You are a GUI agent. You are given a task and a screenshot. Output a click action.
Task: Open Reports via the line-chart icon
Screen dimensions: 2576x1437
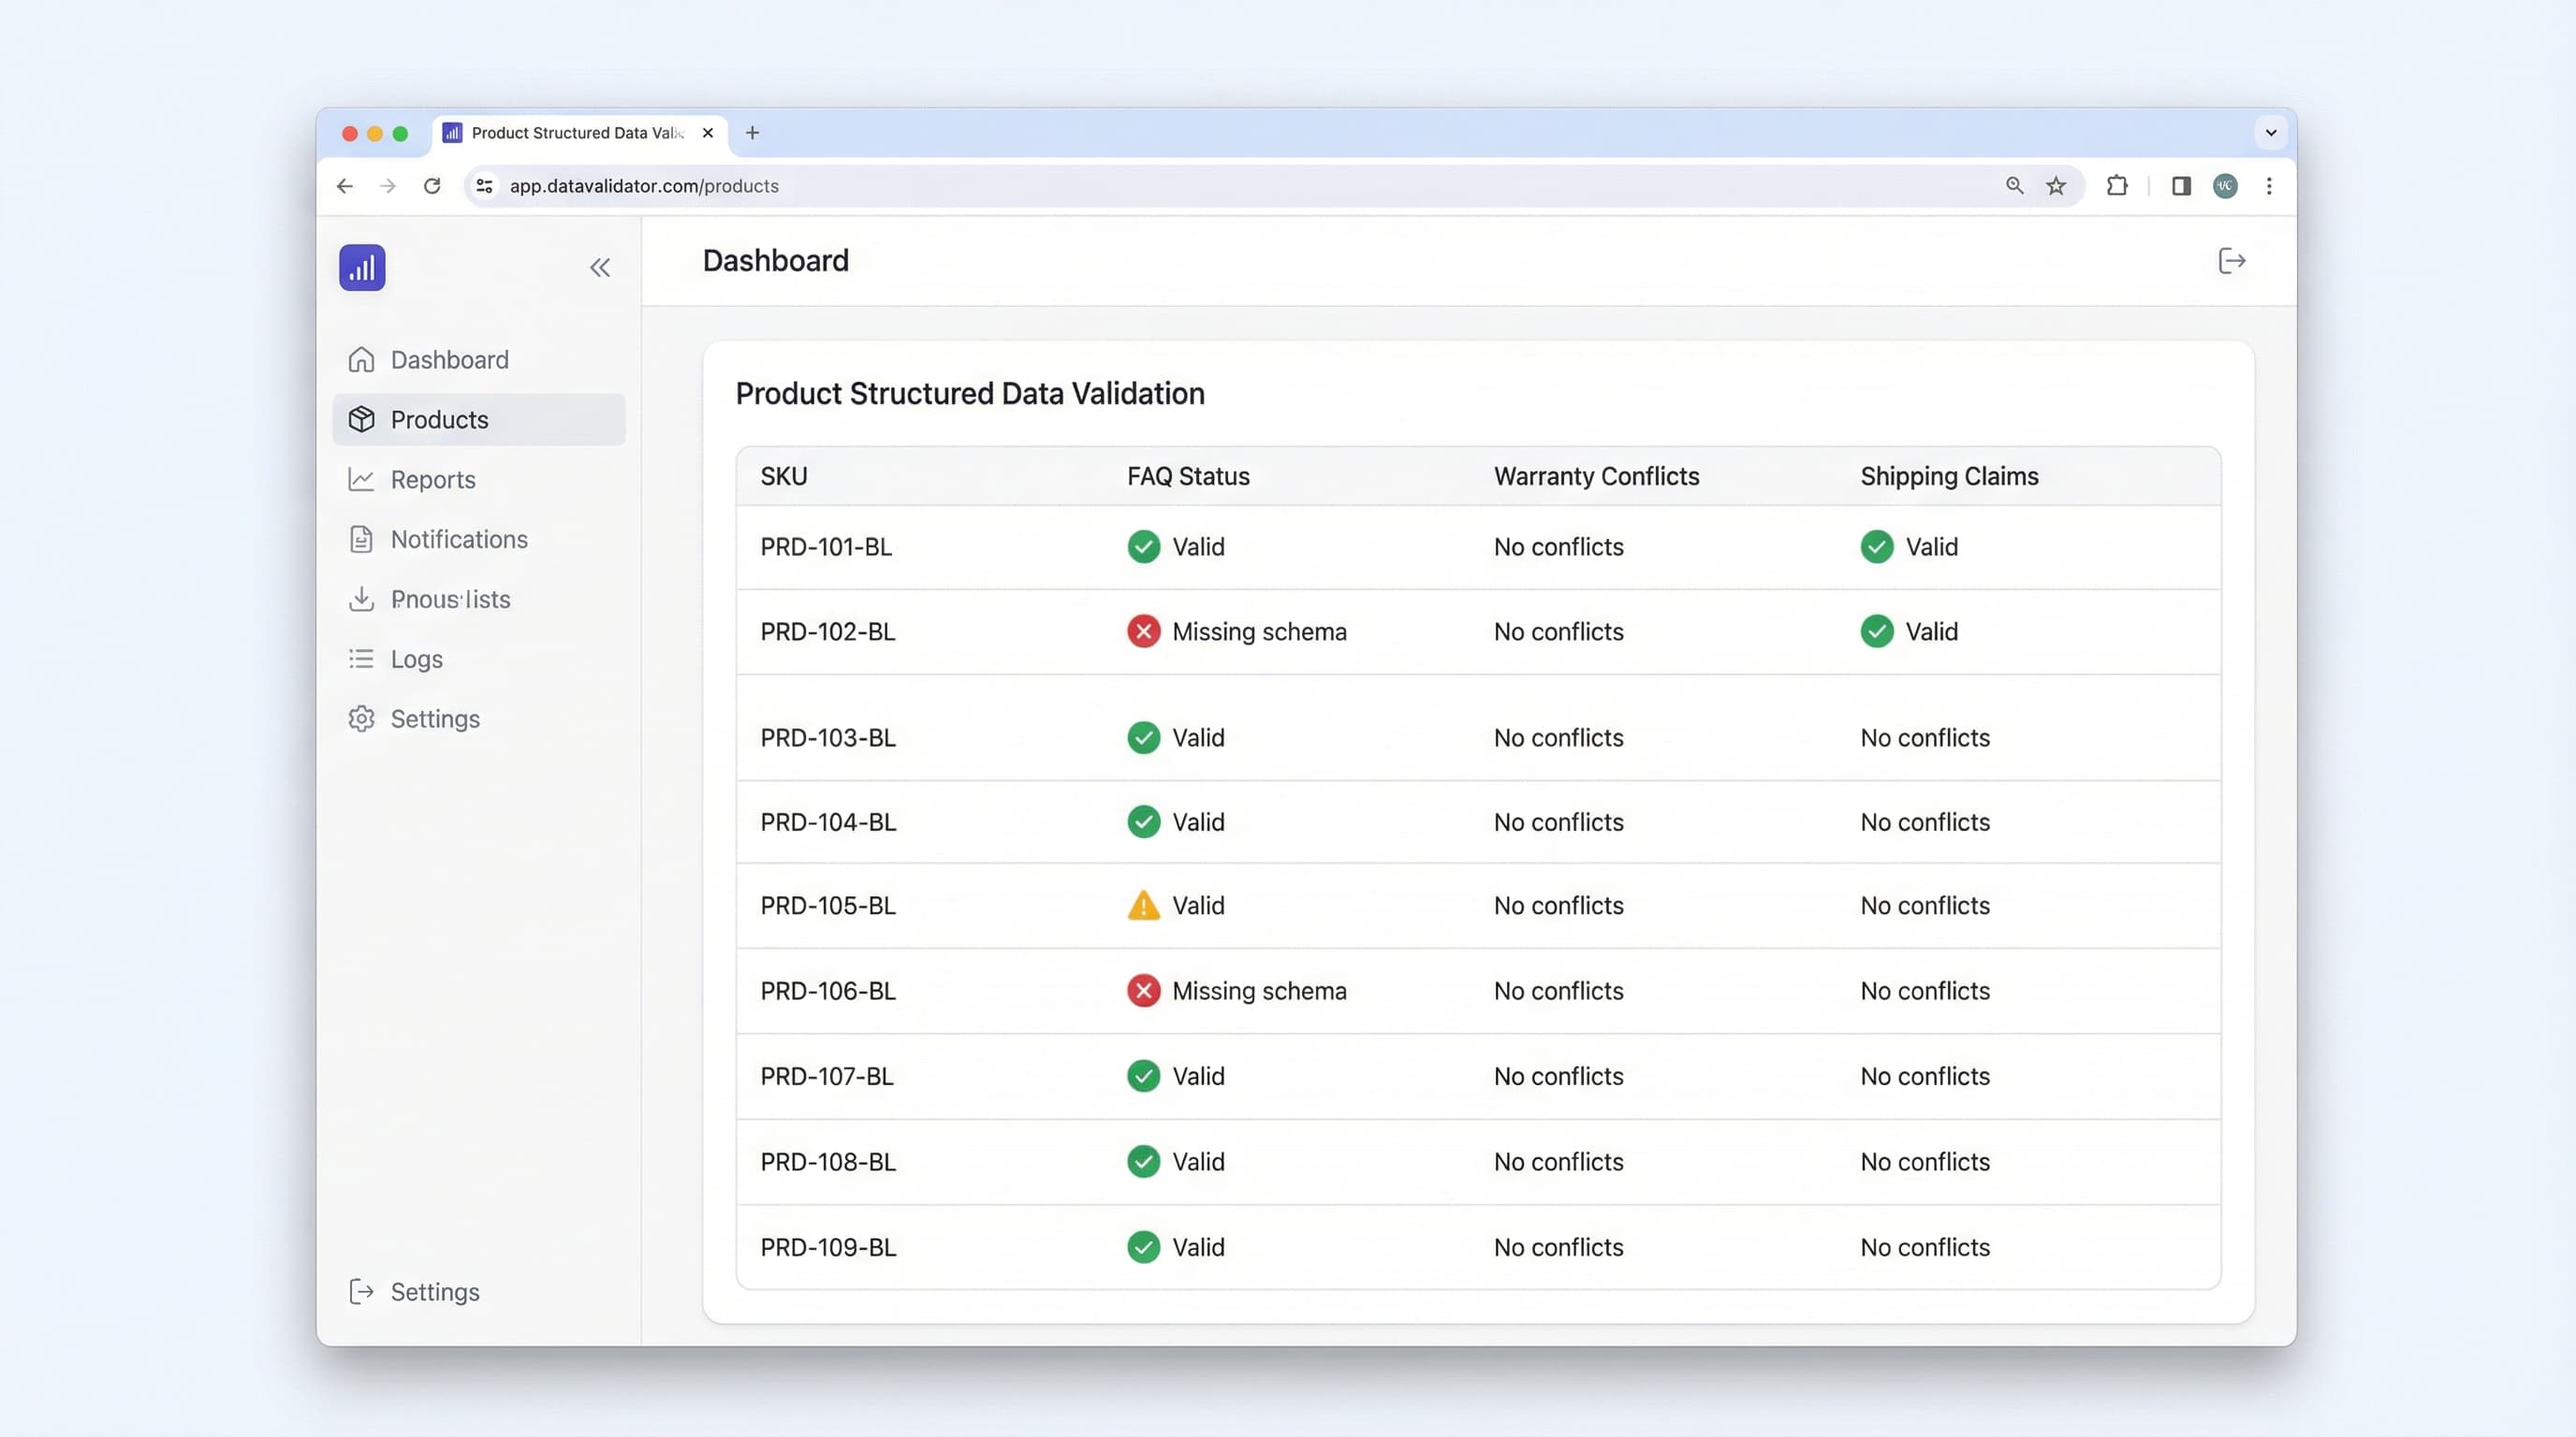(362, 479)
